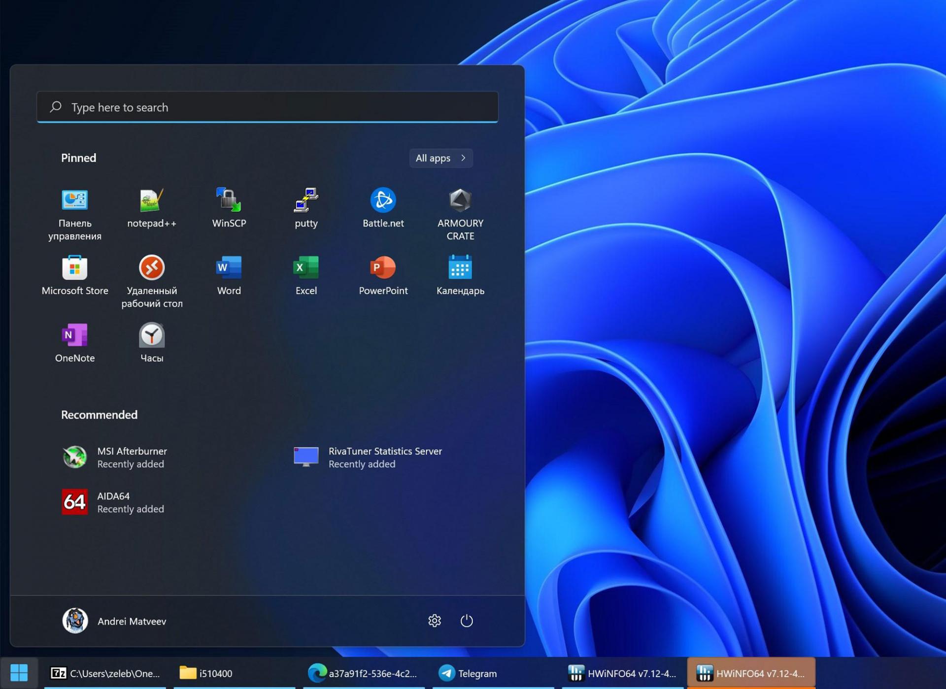Open recommended MSI Afterburner

[114, 457]
